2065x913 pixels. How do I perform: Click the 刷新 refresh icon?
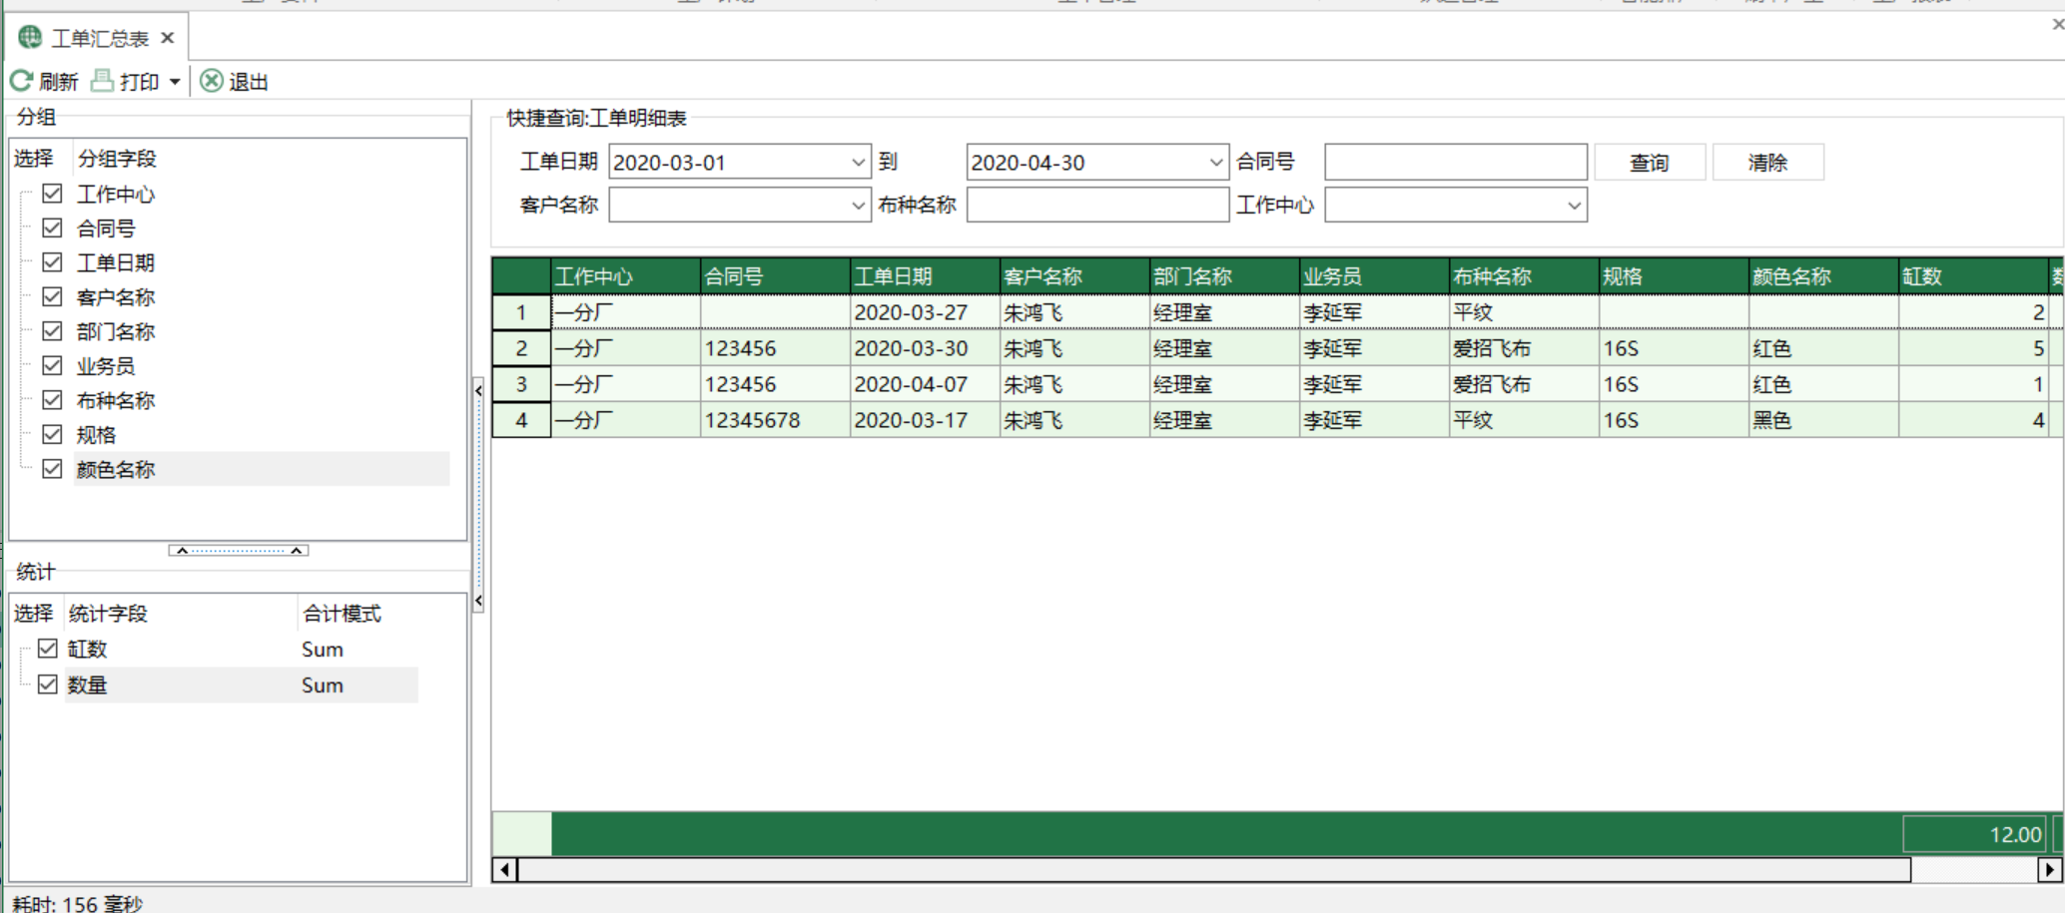[x=21, y=81]
